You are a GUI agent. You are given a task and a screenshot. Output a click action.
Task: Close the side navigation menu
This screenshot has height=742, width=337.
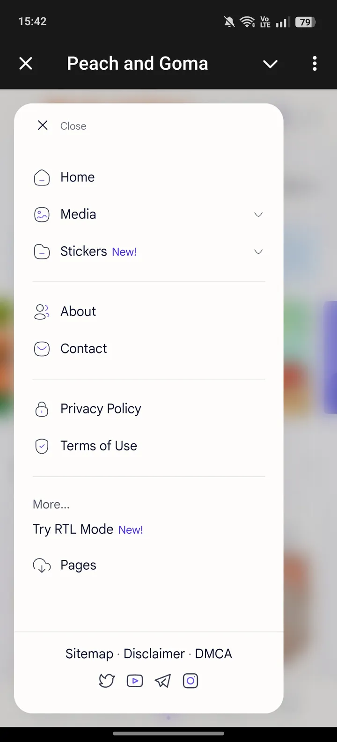(x=43, y=125)
